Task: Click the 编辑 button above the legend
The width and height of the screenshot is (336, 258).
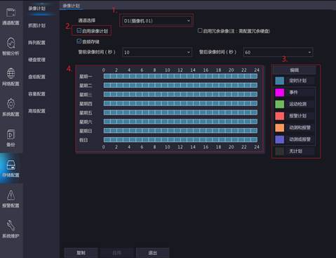Action: [x=294, y=70]
